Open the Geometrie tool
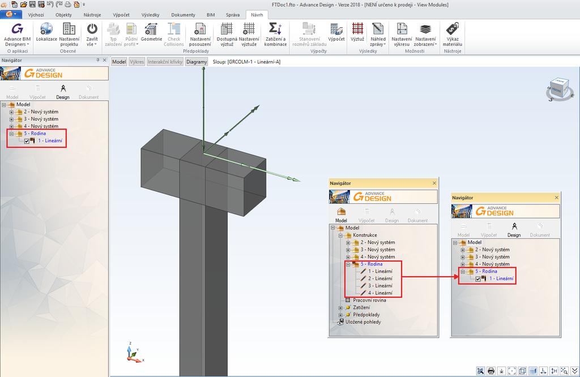 point(151,32)
